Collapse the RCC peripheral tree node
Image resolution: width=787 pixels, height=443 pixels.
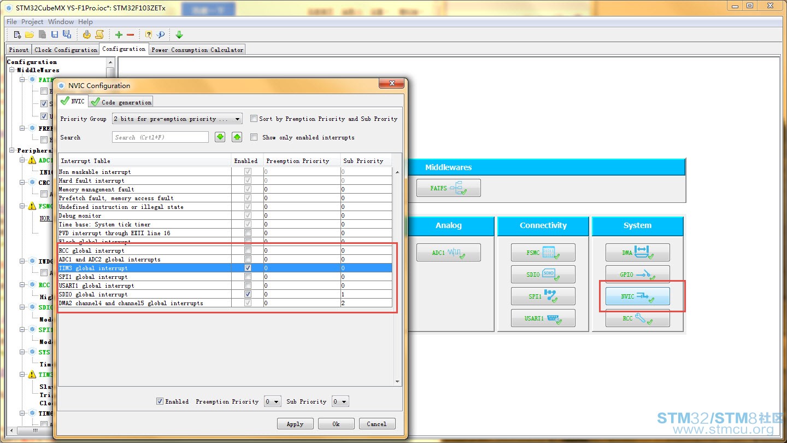pyautogui.click(x=23, y=285)
